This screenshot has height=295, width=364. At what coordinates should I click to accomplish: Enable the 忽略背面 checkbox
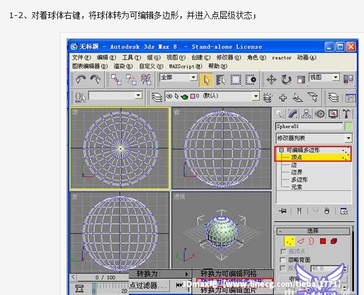coord(283,259)
